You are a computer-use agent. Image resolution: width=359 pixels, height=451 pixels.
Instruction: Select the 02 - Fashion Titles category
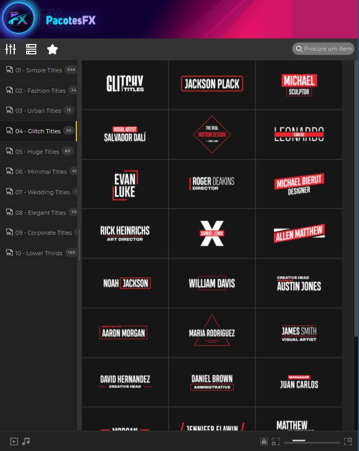(x=40, y=91)
